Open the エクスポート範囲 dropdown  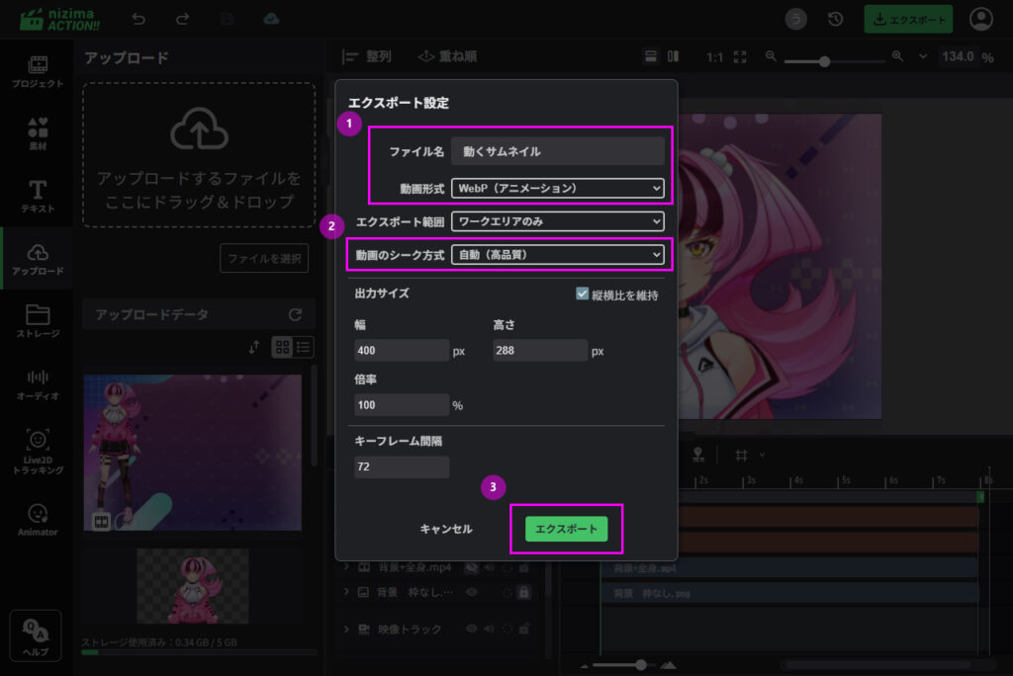557,221
